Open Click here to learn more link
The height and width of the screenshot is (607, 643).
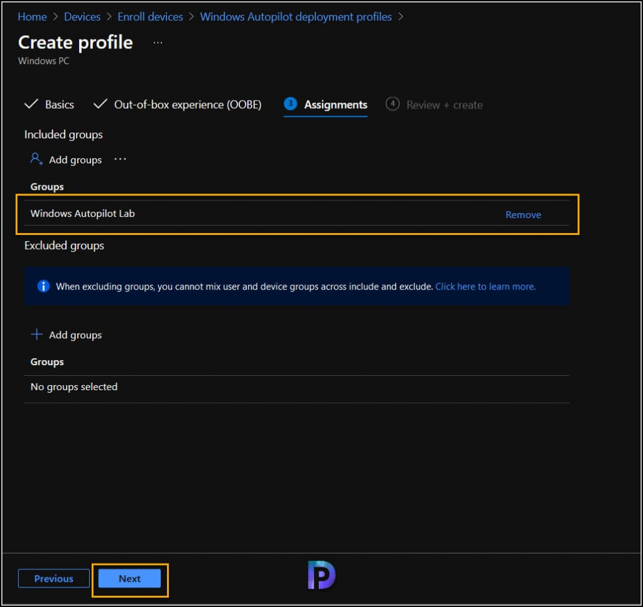pyautogui.click(x=485, y=287)
